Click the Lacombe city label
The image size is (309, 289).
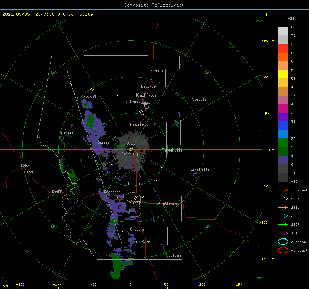148,86
